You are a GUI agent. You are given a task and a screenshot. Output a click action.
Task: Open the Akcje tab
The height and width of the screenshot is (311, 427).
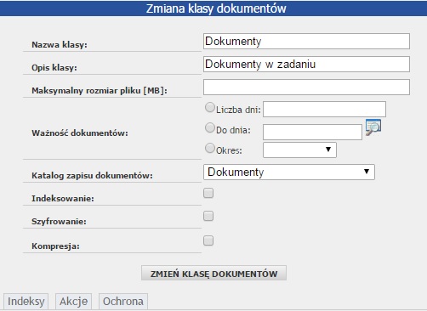coord(73,302)
